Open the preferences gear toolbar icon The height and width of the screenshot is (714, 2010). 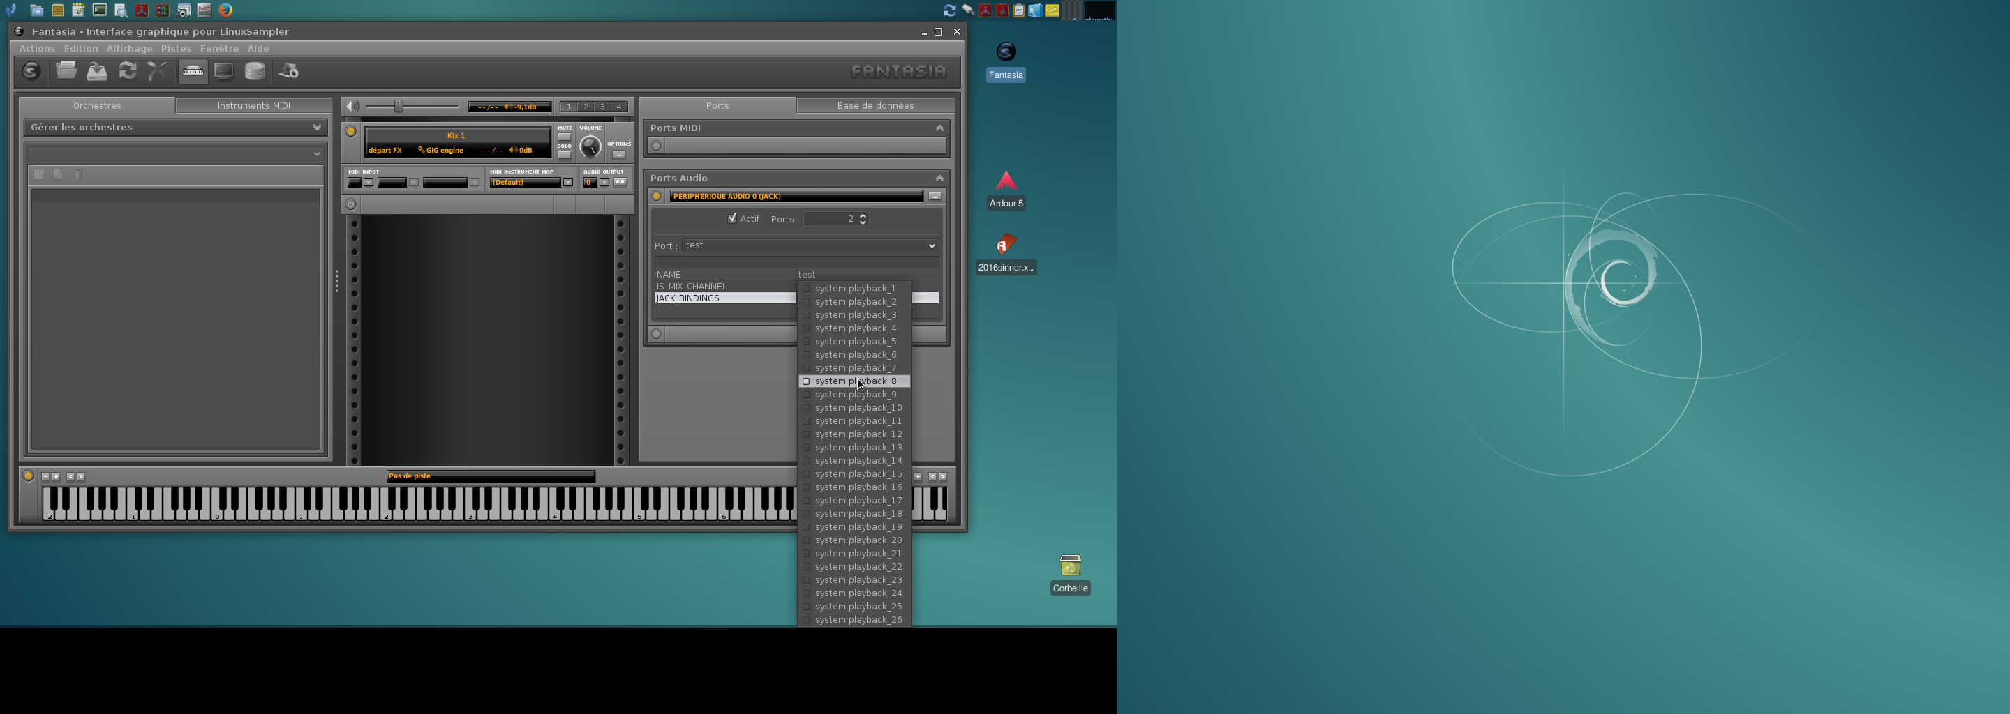coord(289,71)
